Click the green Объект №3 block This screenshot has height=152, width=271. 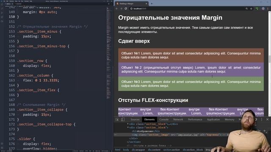click(x=191, y=84)
